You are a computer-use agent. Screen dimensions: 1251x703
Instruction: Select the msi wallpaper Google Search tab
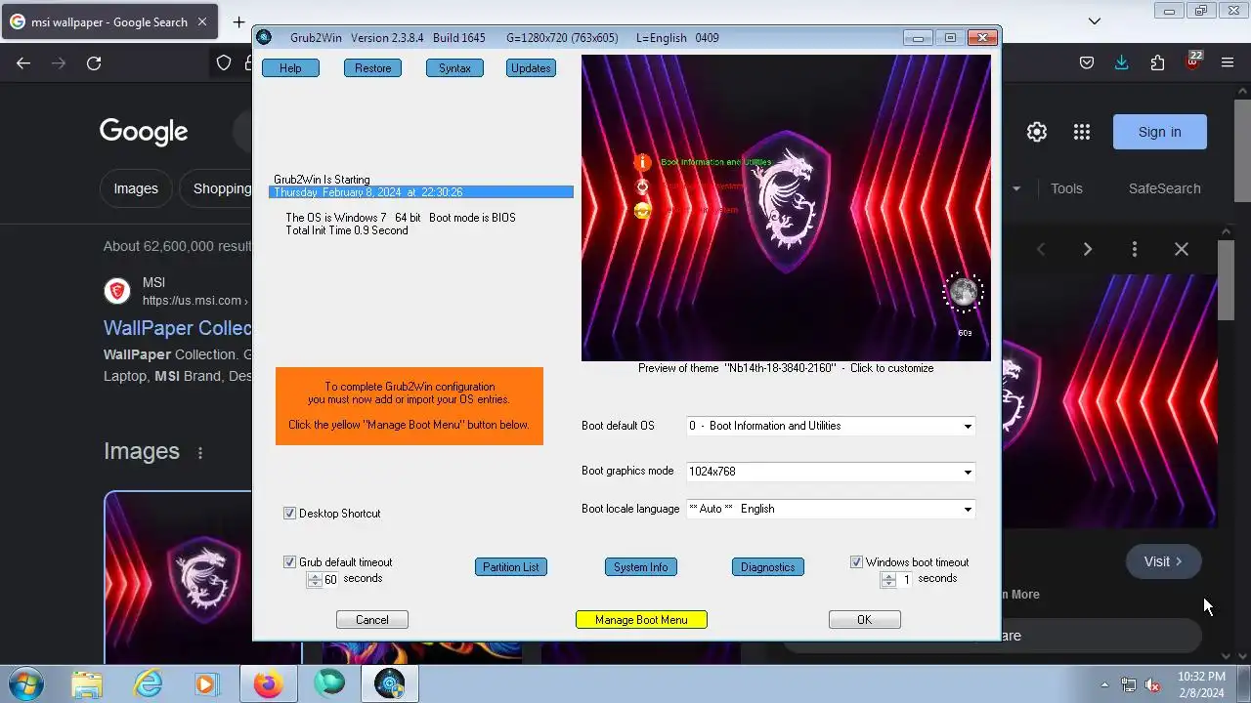pos(109,21)
